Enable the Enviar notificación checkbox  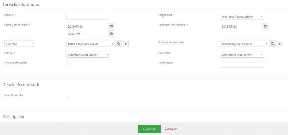tap(67, 63)
